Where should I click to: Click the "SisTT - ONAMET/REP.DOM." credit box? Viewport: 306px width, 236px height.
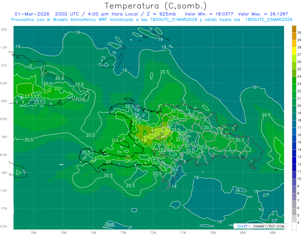[260, 226]
